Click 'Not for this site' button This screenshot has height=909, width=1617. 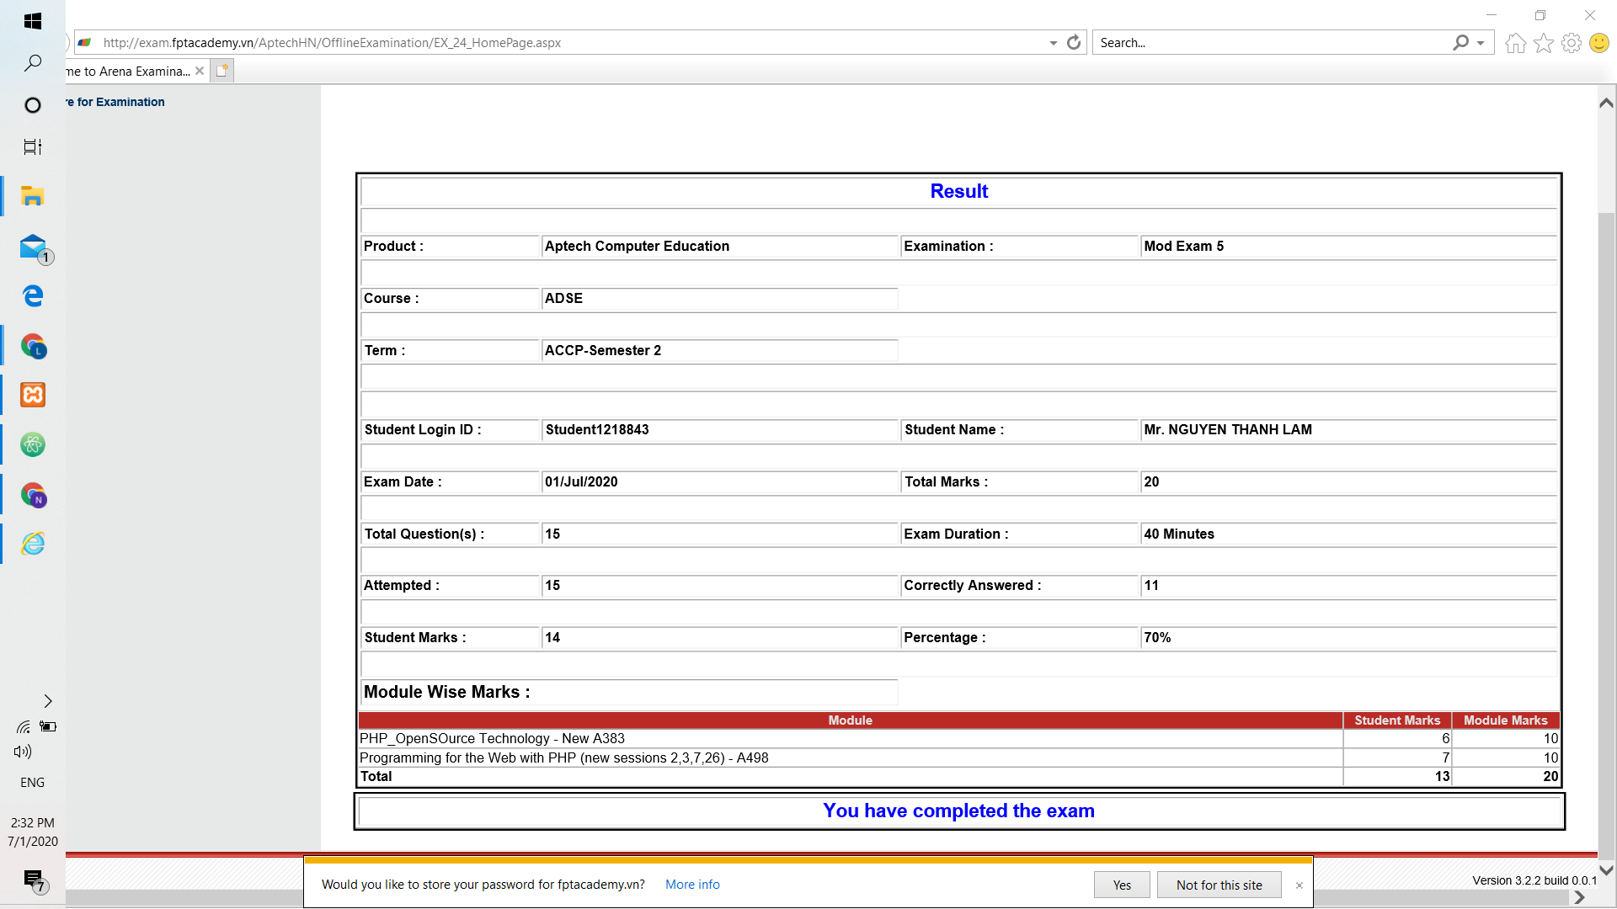point(1219,885)
